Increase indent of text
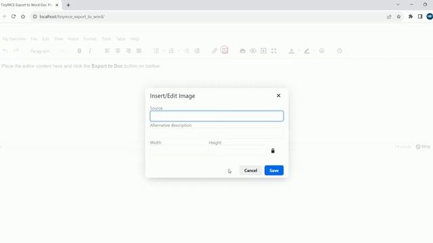Viewport: 433px width, 243px height. coord(197,51)
